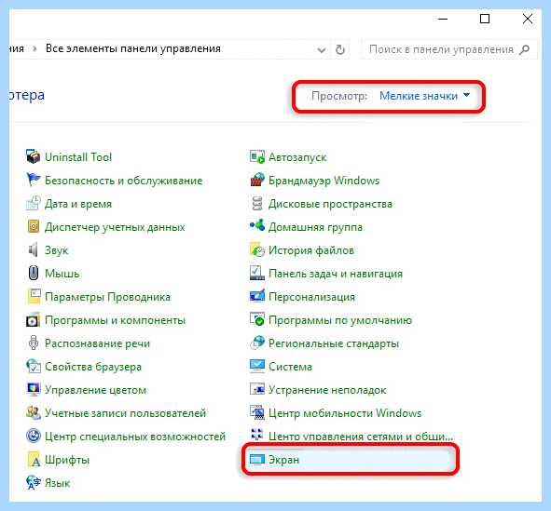Open Безопасность и обслуживание link
This screenshot has height=511, width=551.
tap(124, 181)
